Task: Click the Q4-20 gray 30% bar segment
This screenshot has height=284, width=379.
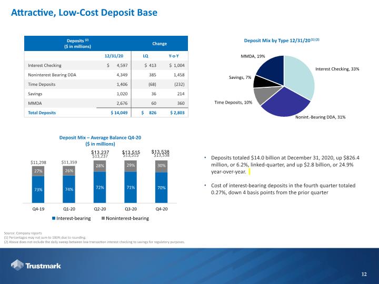Action: pos(162,166)
